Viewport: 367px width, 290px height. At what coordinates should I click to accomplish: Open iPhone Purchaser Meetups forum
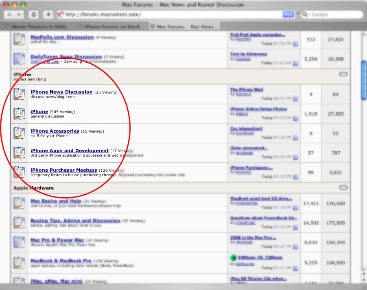[63, 170]
